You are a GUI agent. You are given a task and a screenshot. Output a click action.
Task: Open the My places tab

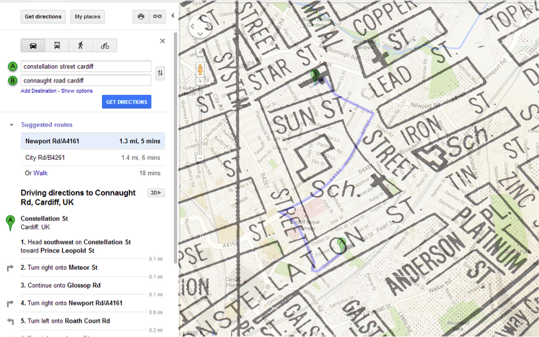click(88, 17)
